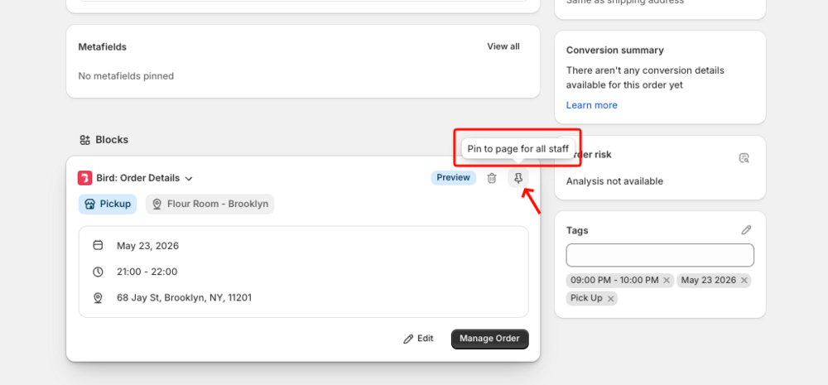Select the 21:00 - 22:00 time text
This screenshot has width=828, height=385.
click(147, 272)
